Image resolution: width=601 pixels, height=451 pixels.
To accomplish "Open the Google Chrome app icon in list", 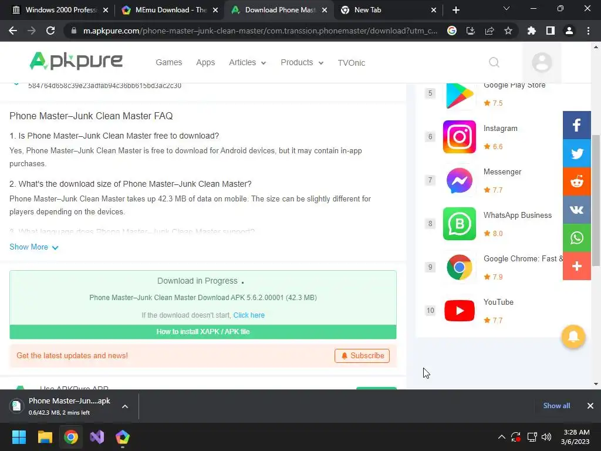I will tap(459, 267).
